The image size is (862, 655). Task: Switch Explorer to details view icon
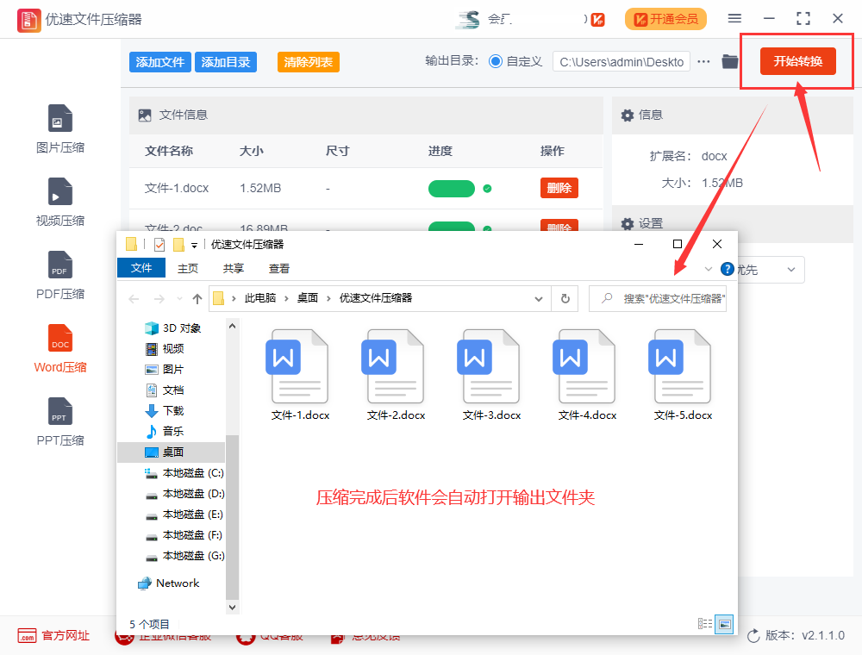click(x=705, y=624)
